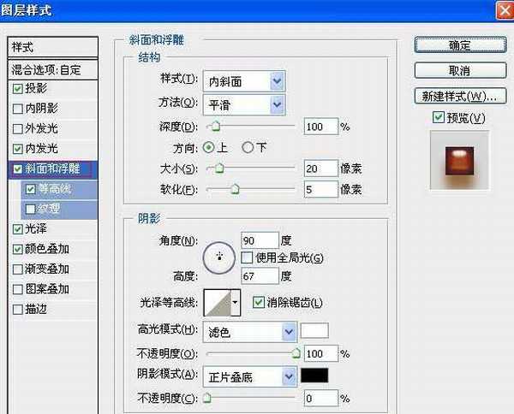
Task: Click the style preview thumbnail
Action: [x=460, y=161]
